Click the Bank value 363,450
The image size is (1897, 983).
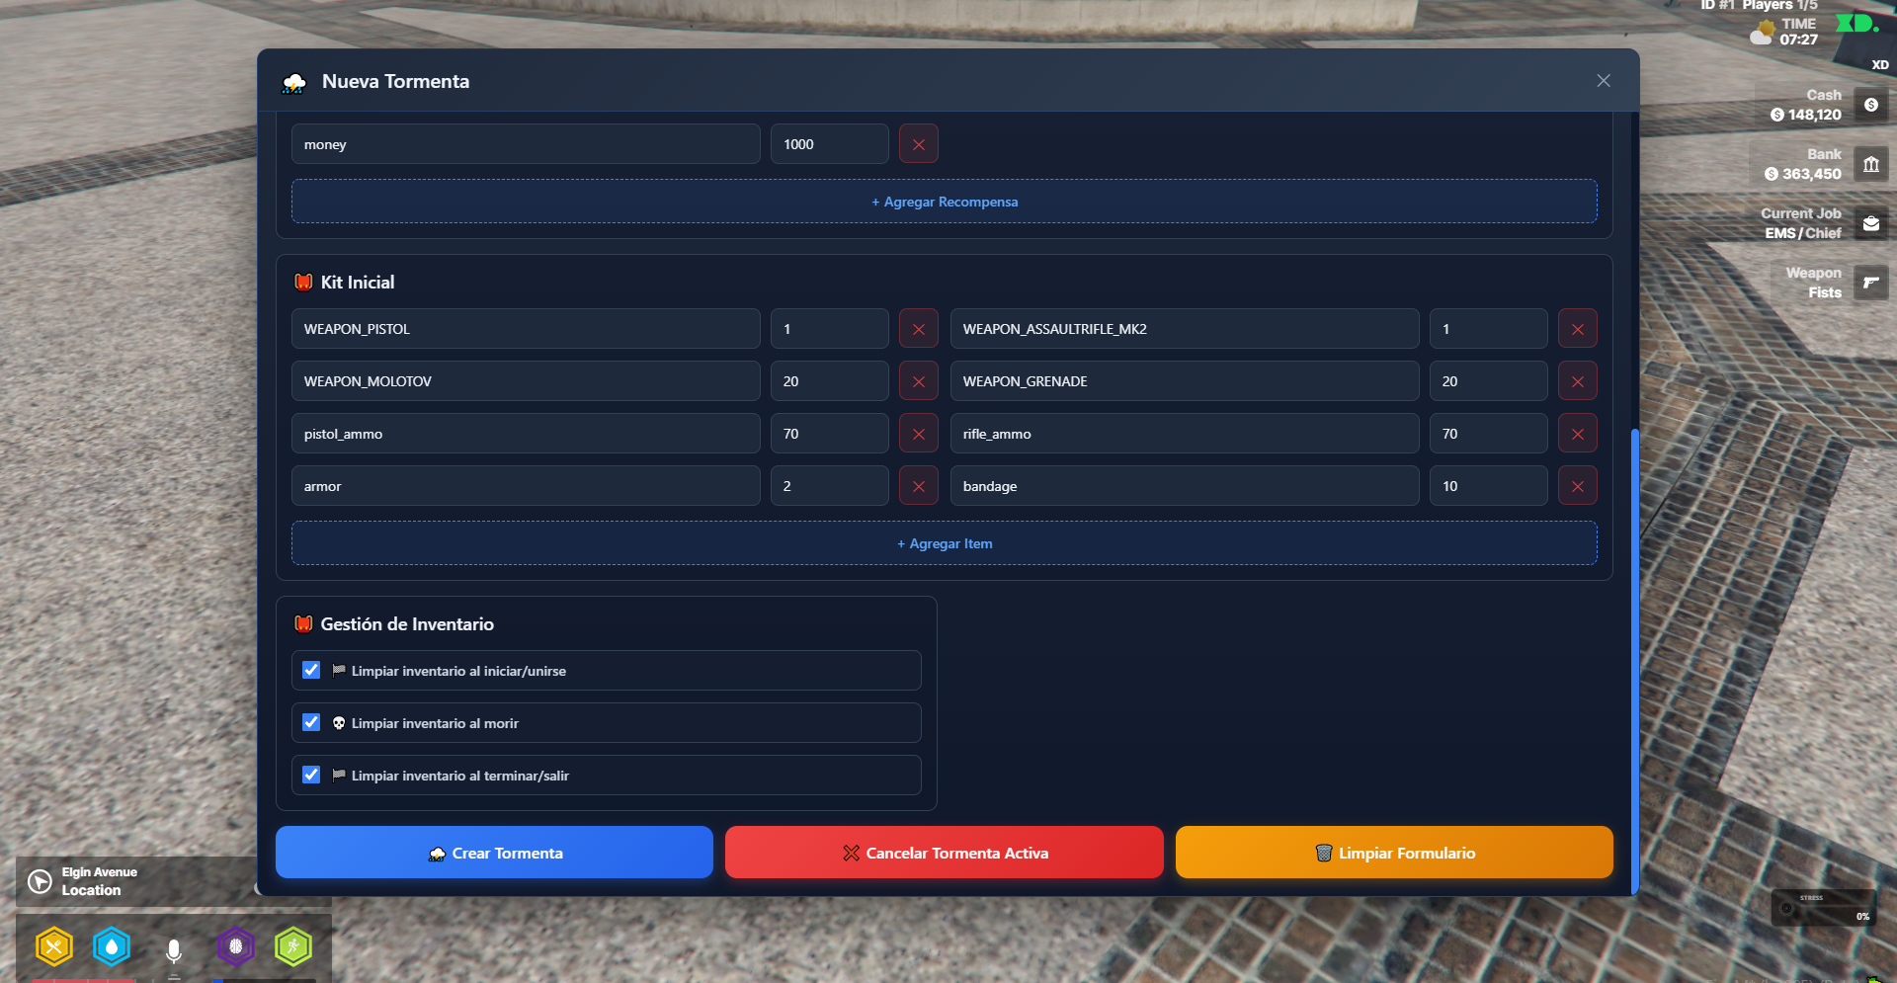point(1811,174)
